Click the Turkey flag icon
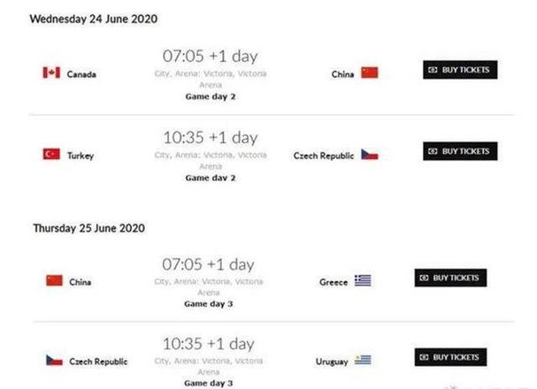Image resolution: width=537 pixels, height=389 pixels. click(x=51, y=155)
